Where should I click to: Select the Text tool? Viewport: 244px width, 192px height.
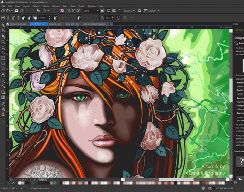click(x=3, y=75)
